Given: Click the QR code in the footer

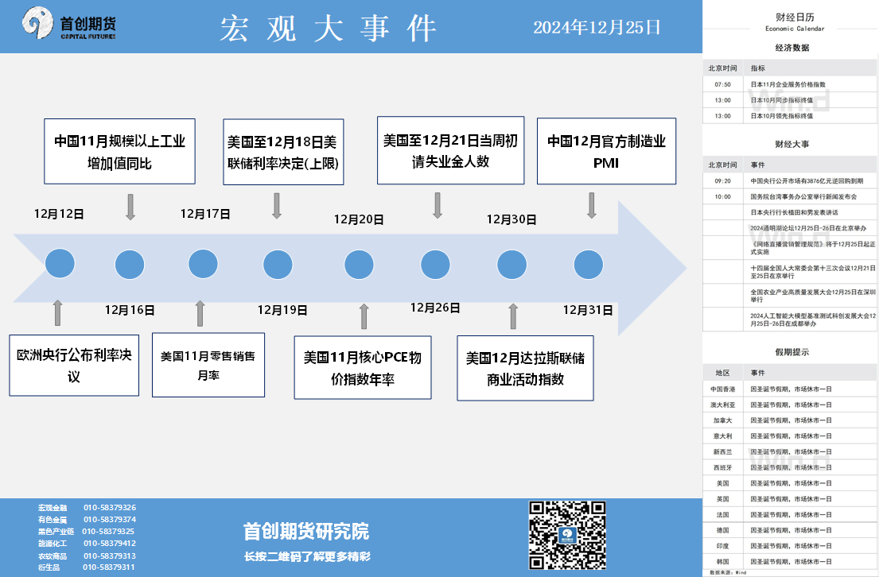Looking at the screenshot, I should [x=566, y=535].
